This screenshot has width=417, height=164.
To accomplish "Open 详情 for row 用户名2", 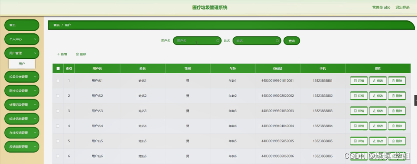I will click(359, 96).
